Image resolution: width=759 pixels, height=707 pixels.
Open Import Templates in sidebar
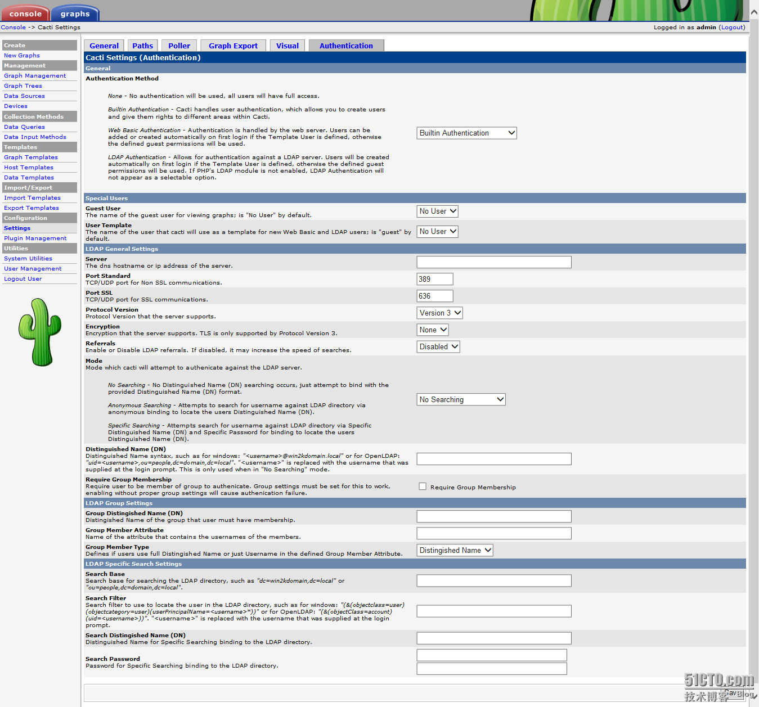click(x=32, y=197)
